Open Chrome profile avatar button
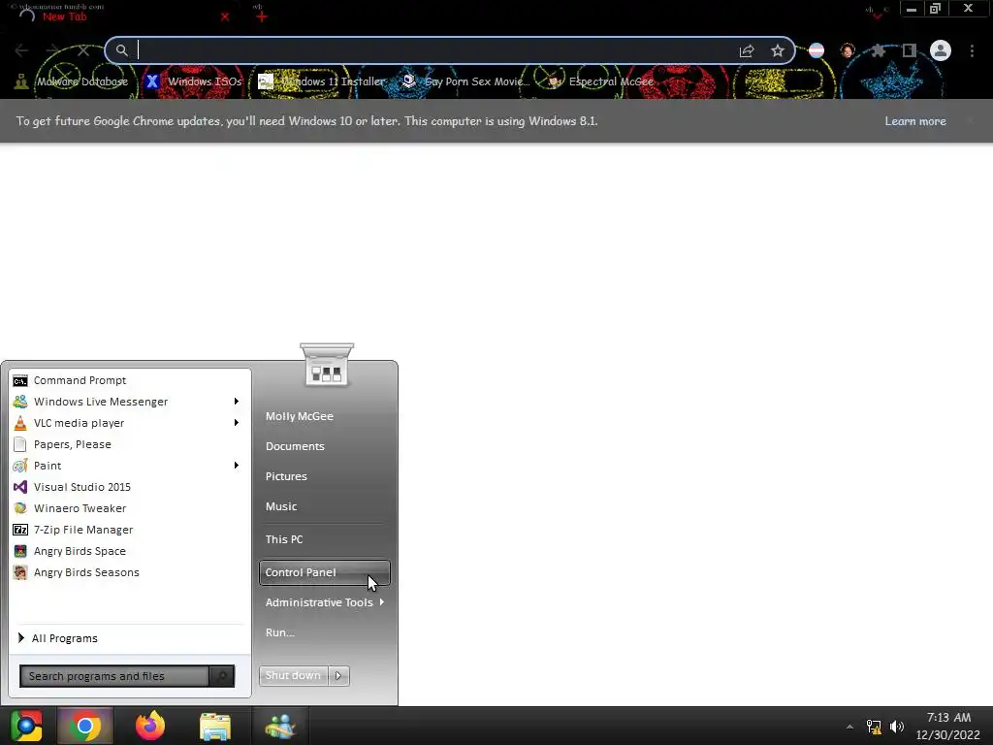 click(x=941, y=50)
